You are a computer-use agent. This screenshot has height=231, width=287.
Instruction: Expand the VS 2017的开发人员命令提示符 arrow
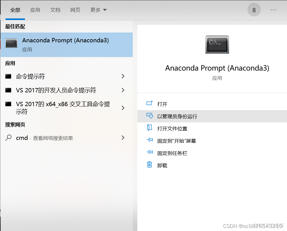tap(123, 90)
